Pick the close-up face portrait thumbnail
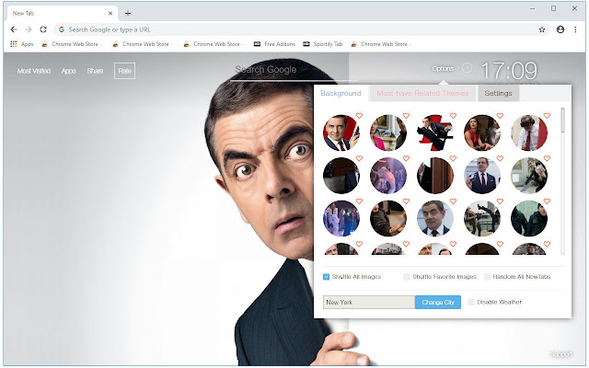 pyautogui.click(x=435, y=219)
